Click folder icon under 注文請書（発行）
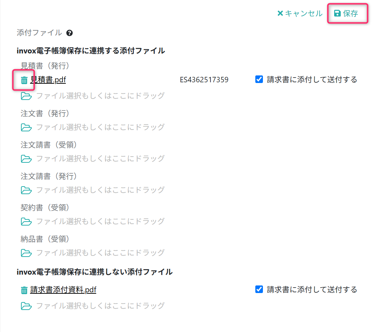 coord(26,190)
